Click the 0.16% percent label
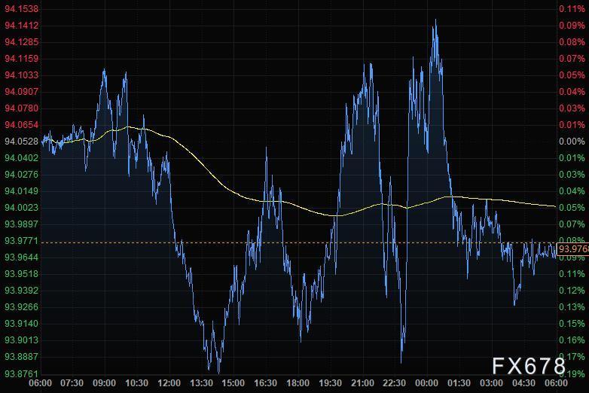Screen dimensions: 589x393 coord(572,340)
